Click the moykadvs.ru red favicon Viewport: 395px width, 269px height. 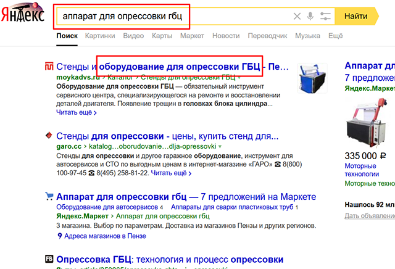point(49,66)
